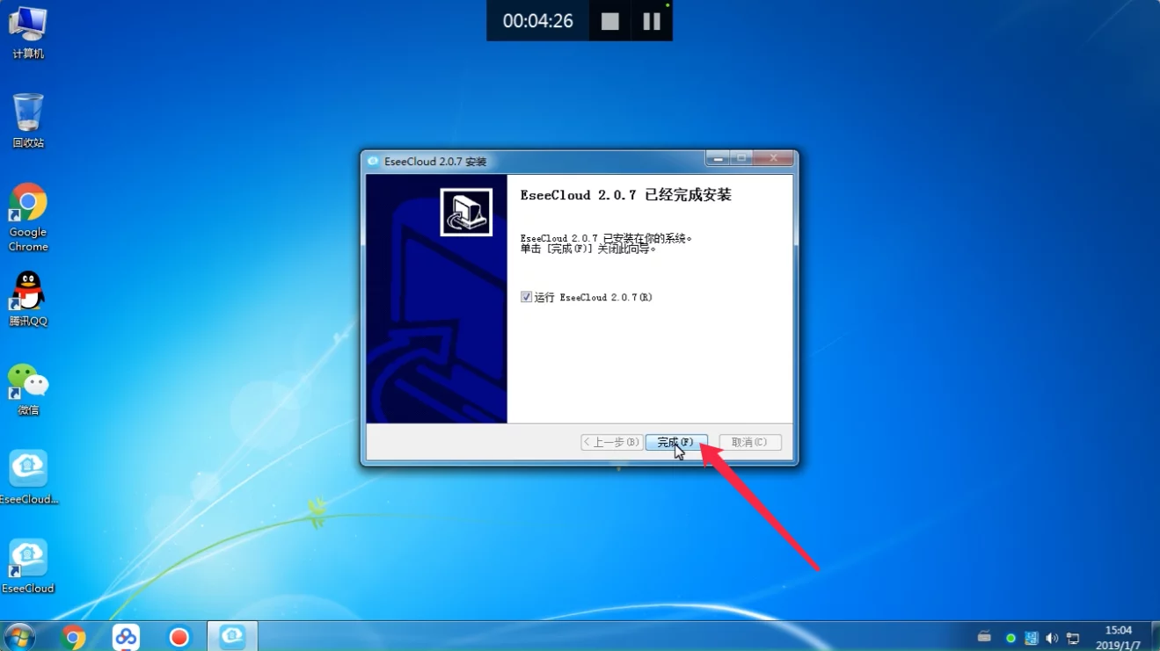Uncheck 运行 EseeCloud 2.0.7 checkbox

coord(526,297)
